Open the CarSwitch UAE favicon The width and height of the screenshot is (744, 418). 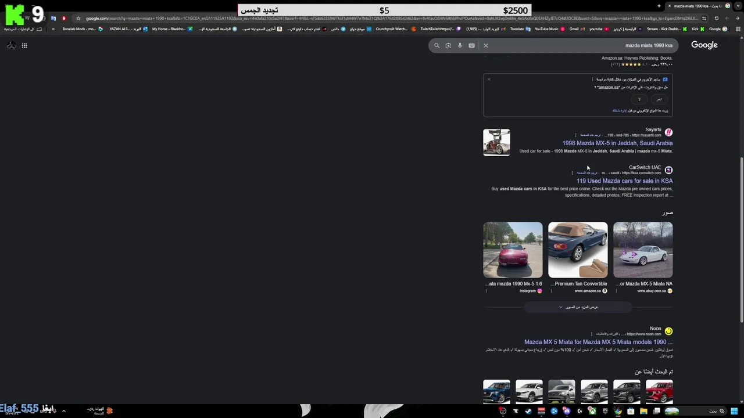(x=668, y=170)
